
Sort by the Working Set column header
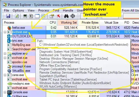click(67, 23)
